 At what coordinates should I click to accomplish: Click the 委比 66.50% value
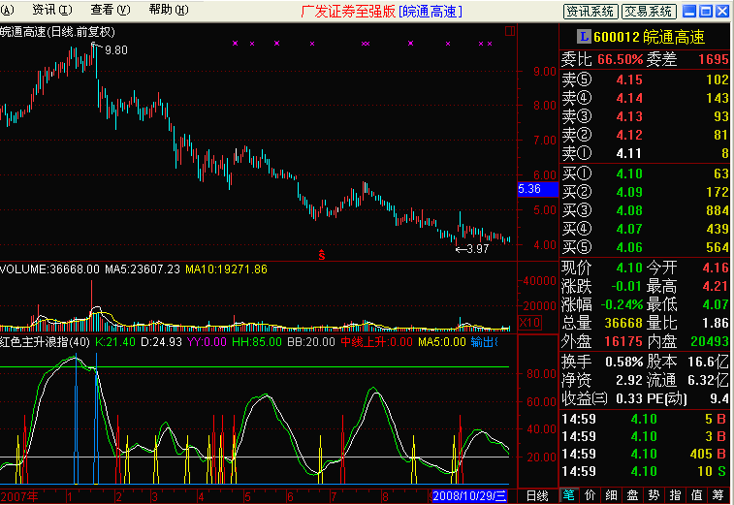[621, 59]
